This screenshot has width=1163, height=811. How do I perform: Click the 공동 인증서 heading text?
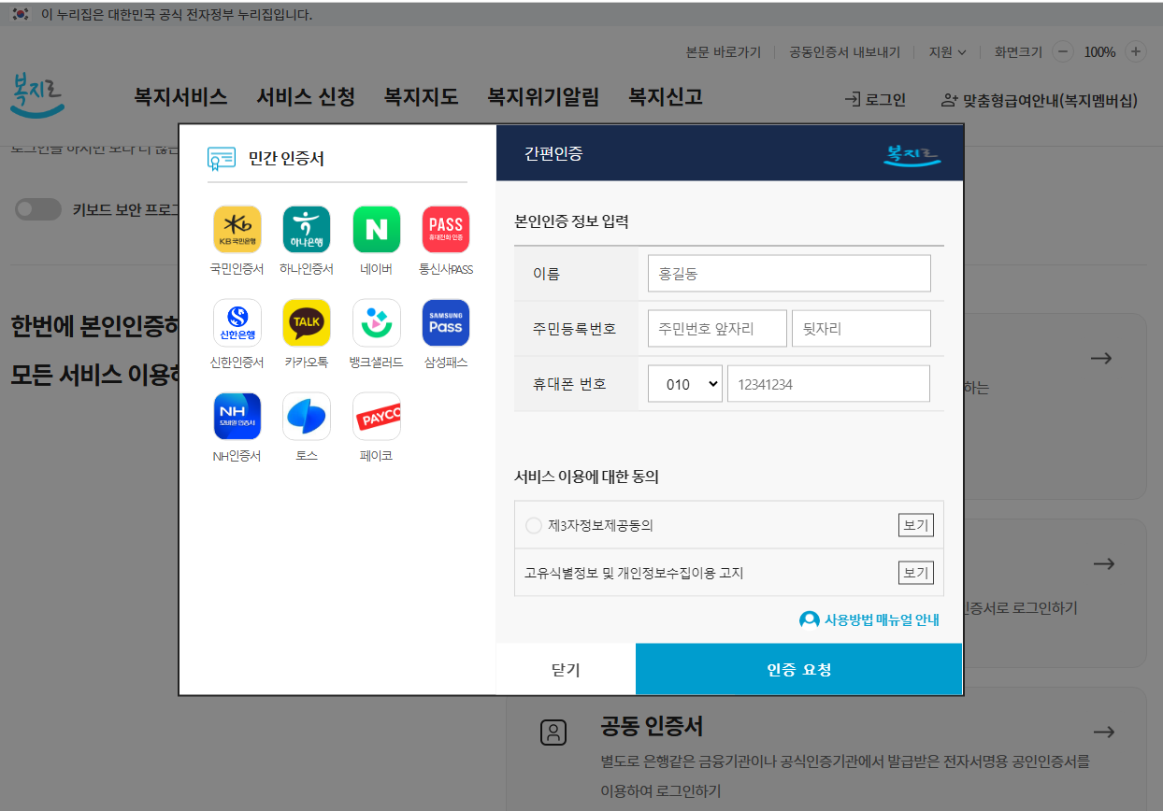(x=652, y=726)
